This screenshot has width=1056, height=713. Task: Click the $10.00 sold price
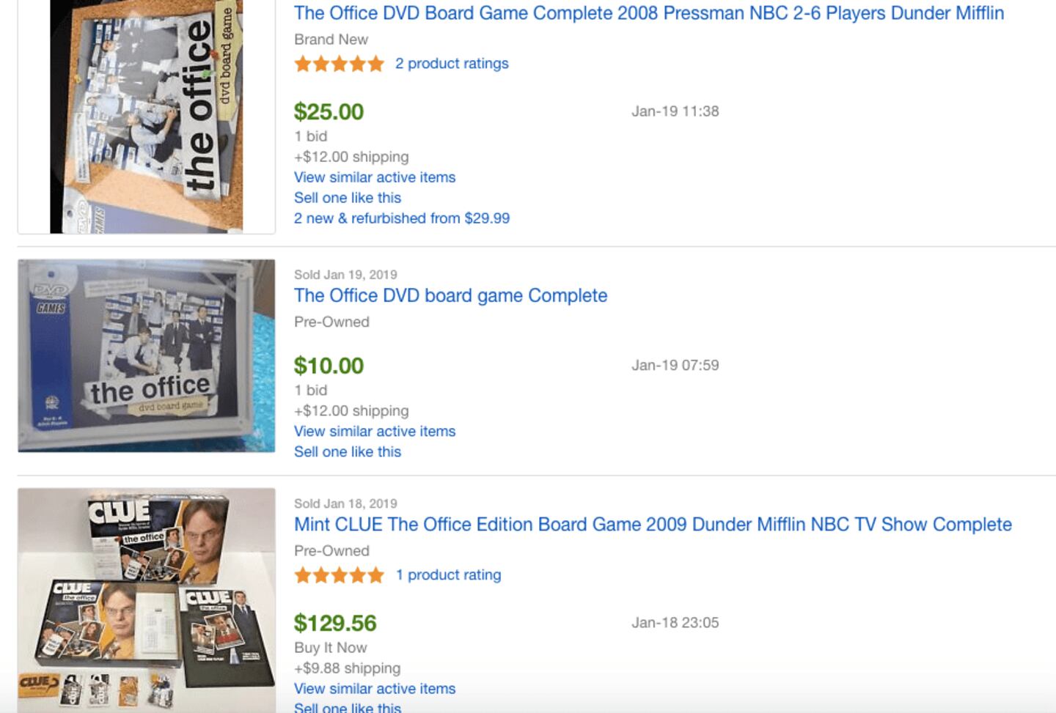point(329,366)
